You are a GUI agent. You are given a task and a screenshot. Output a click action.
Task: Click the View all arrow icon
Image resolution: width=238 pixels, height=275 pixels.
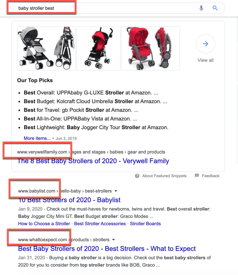[205, 44]
